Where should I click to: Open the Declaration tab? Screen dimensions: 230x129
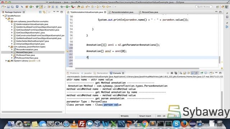[x=101, y=73]
